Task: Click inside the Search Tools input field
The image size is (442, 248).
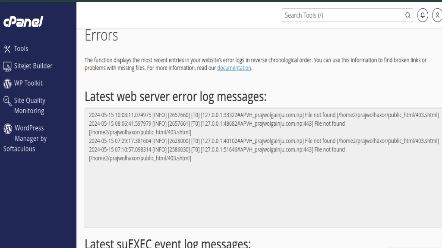Action: point(341,15)
